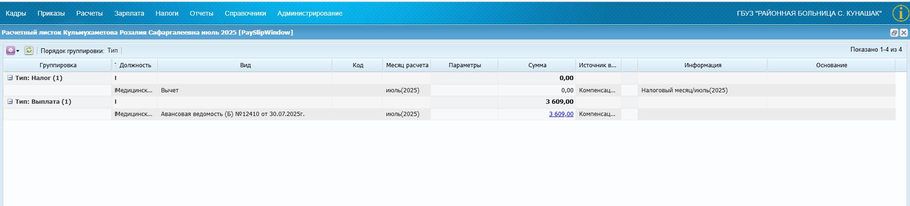Open the Кадры menu

pyautogui.click(x=16, y=13)
